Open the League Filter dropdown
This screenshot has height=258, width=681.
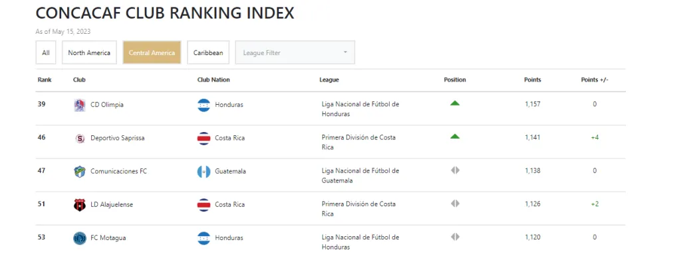(295, 52)
